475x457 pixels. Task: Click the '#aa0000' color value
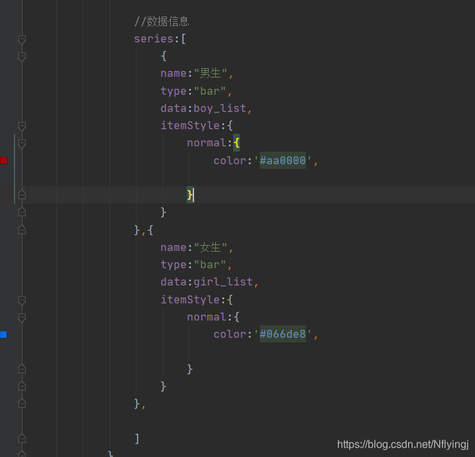click(x=283, y=160)
